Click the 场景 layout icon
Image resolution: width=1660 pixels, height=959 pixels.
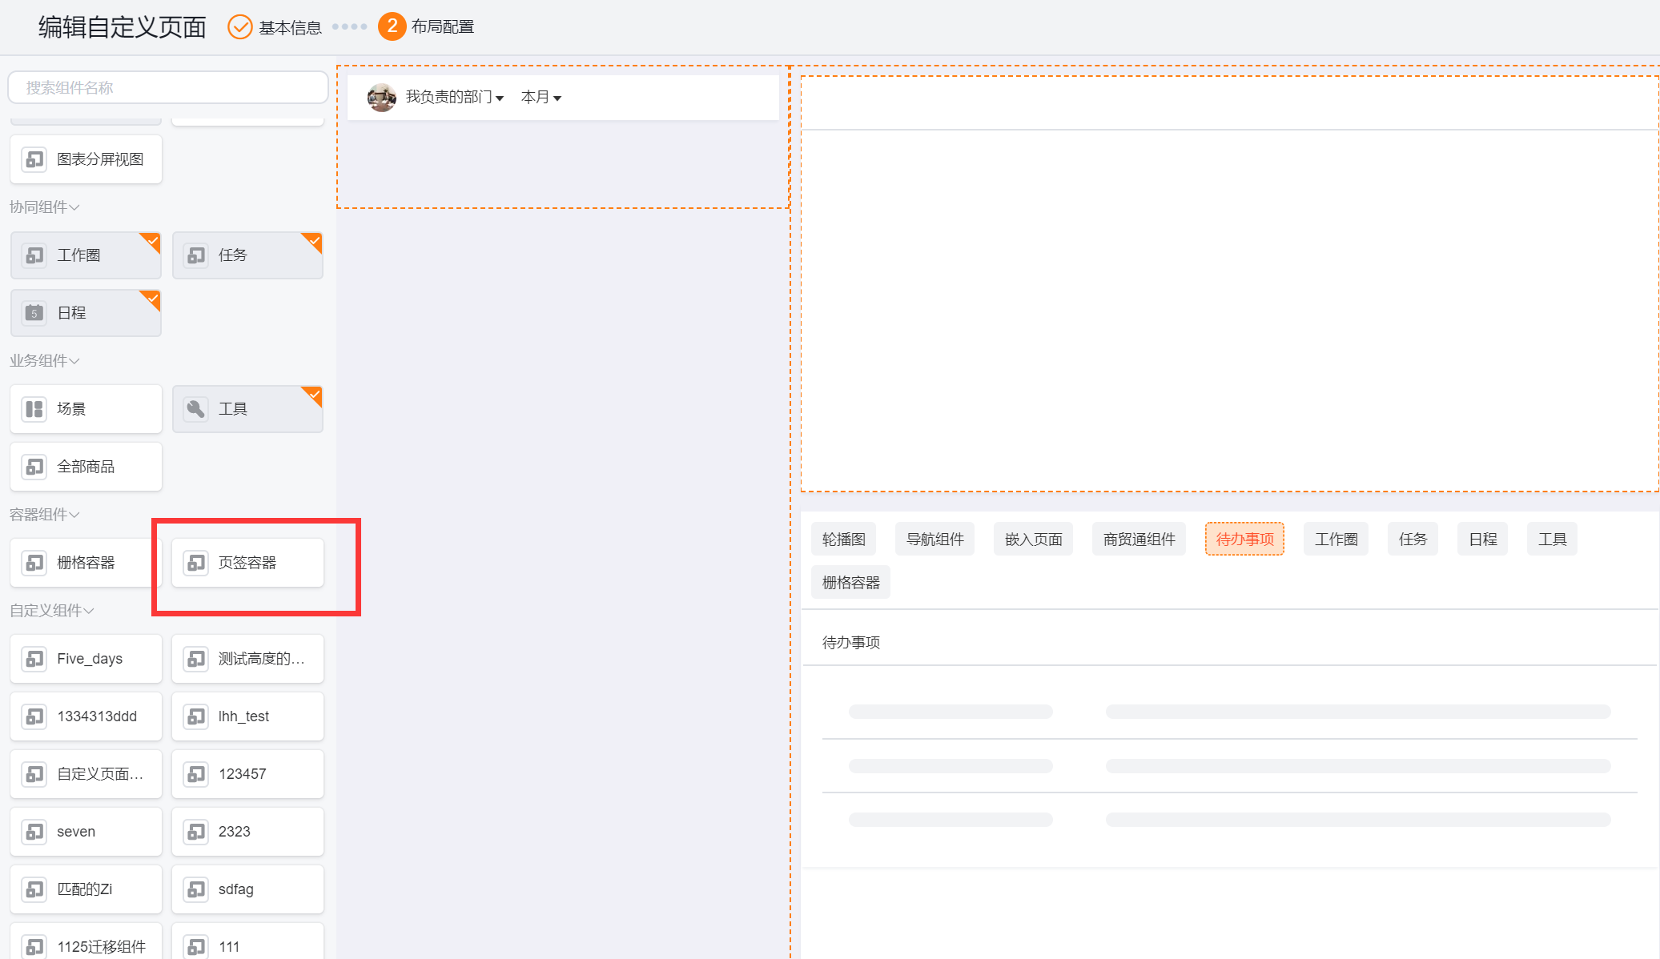34,409
